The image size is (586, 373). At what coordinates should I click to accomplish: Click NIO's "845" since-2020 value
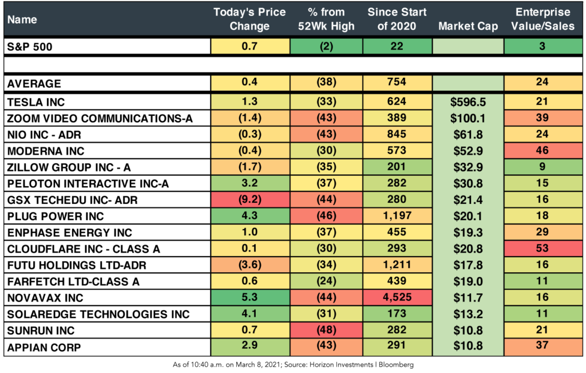[397, 134]
